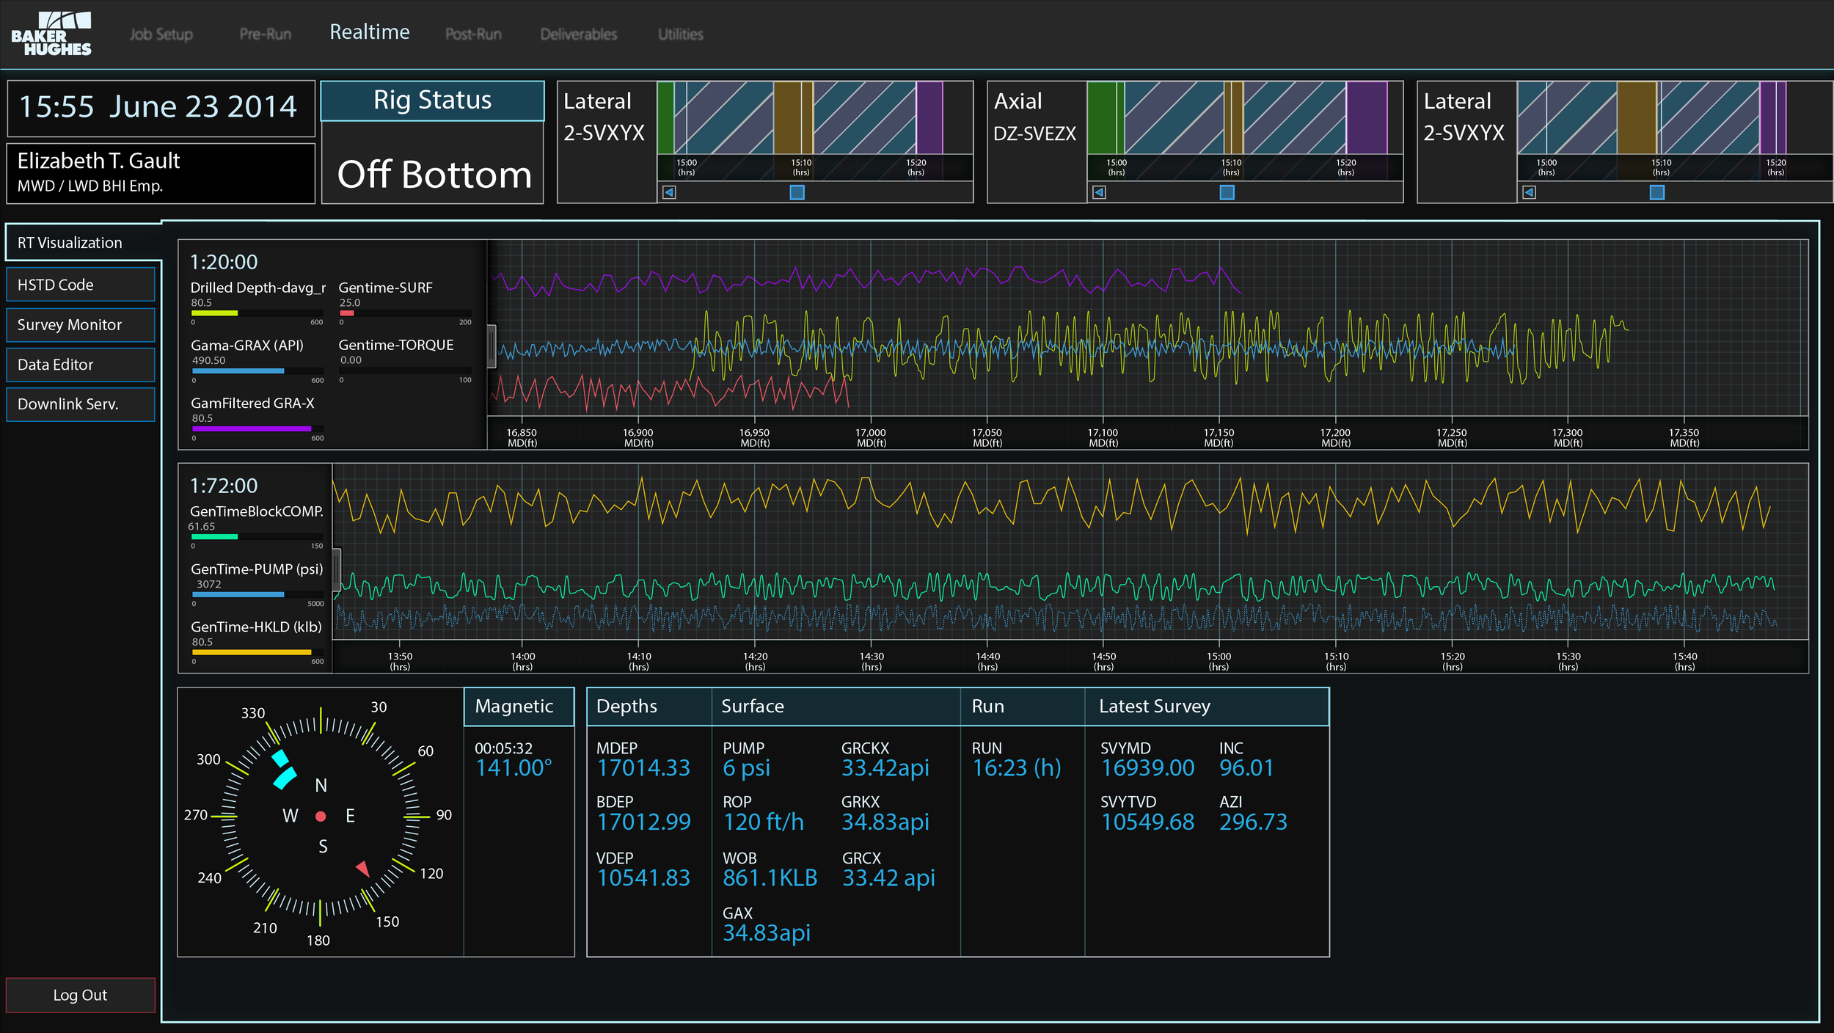Click the 1:72:00 scale label

click(x=224, y=486)
